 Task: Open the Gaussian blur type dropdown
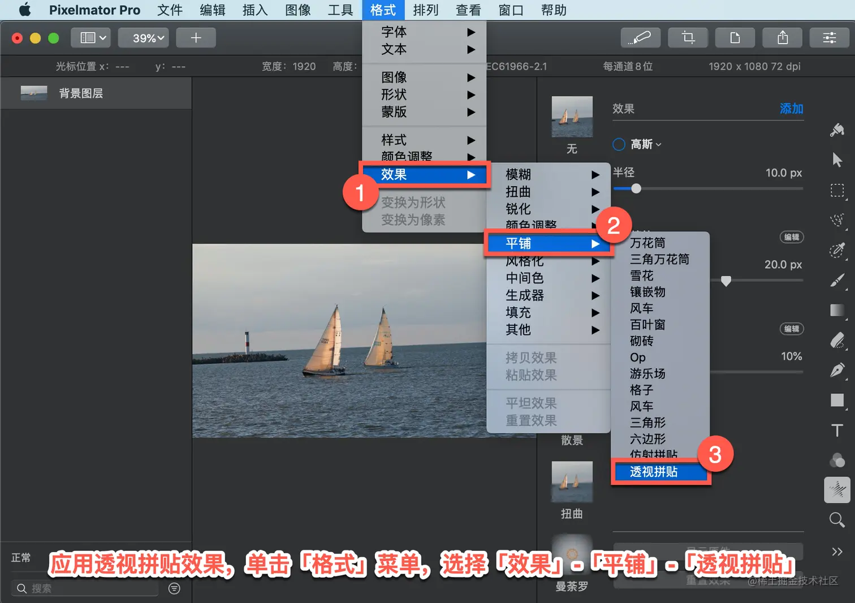(646, 144)
